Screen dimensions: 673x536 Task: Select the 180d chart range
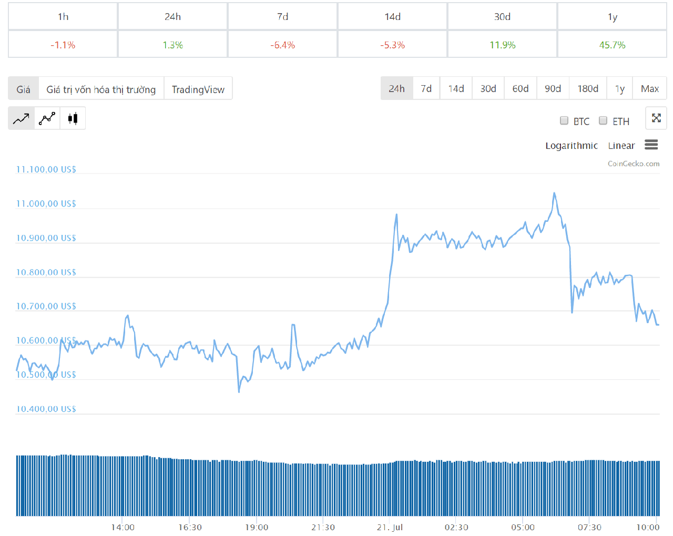tap(588, 88)
